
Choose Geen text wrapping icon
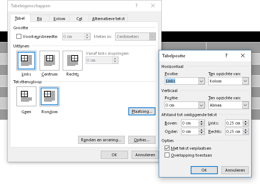pyautogui.click(x=26, y=96)
